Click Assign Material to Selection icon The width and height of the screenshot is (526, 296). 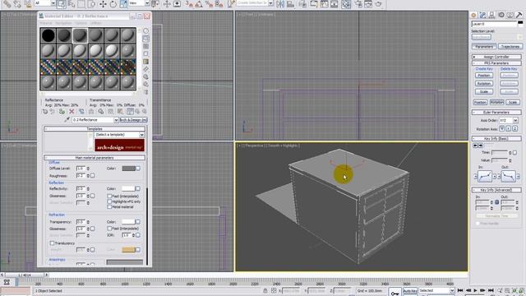coord(62,112)
